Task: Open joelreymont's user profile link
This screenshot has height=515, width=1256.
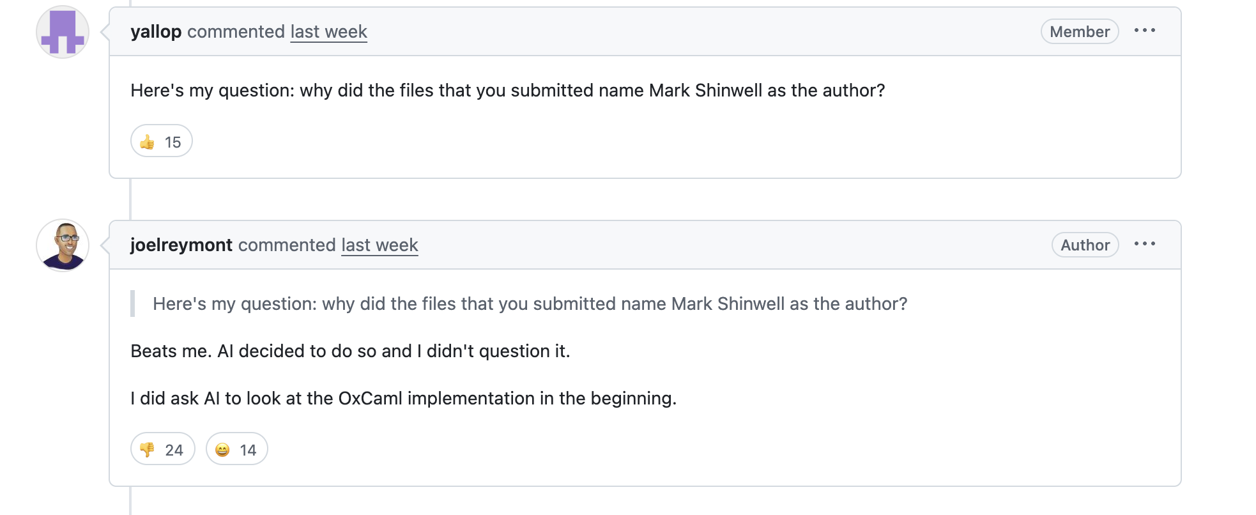Action: click(x=181, y=245)
